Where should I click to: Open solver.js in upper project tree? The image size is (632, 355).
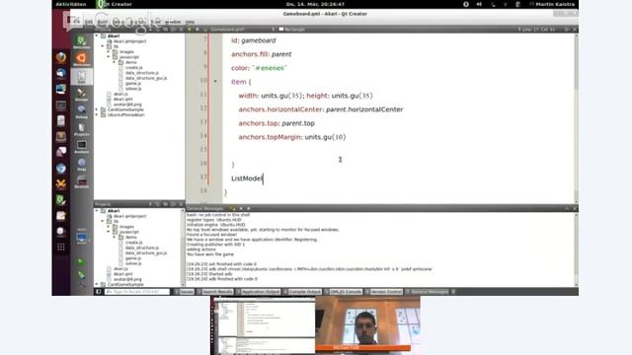tap(133, 89)
